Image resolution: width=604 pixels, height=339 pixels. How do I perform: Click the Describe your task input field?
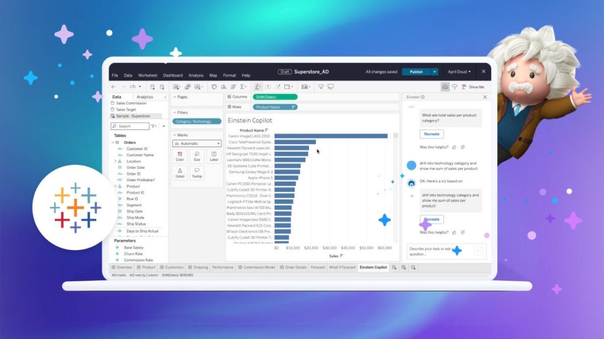point(447,251)
